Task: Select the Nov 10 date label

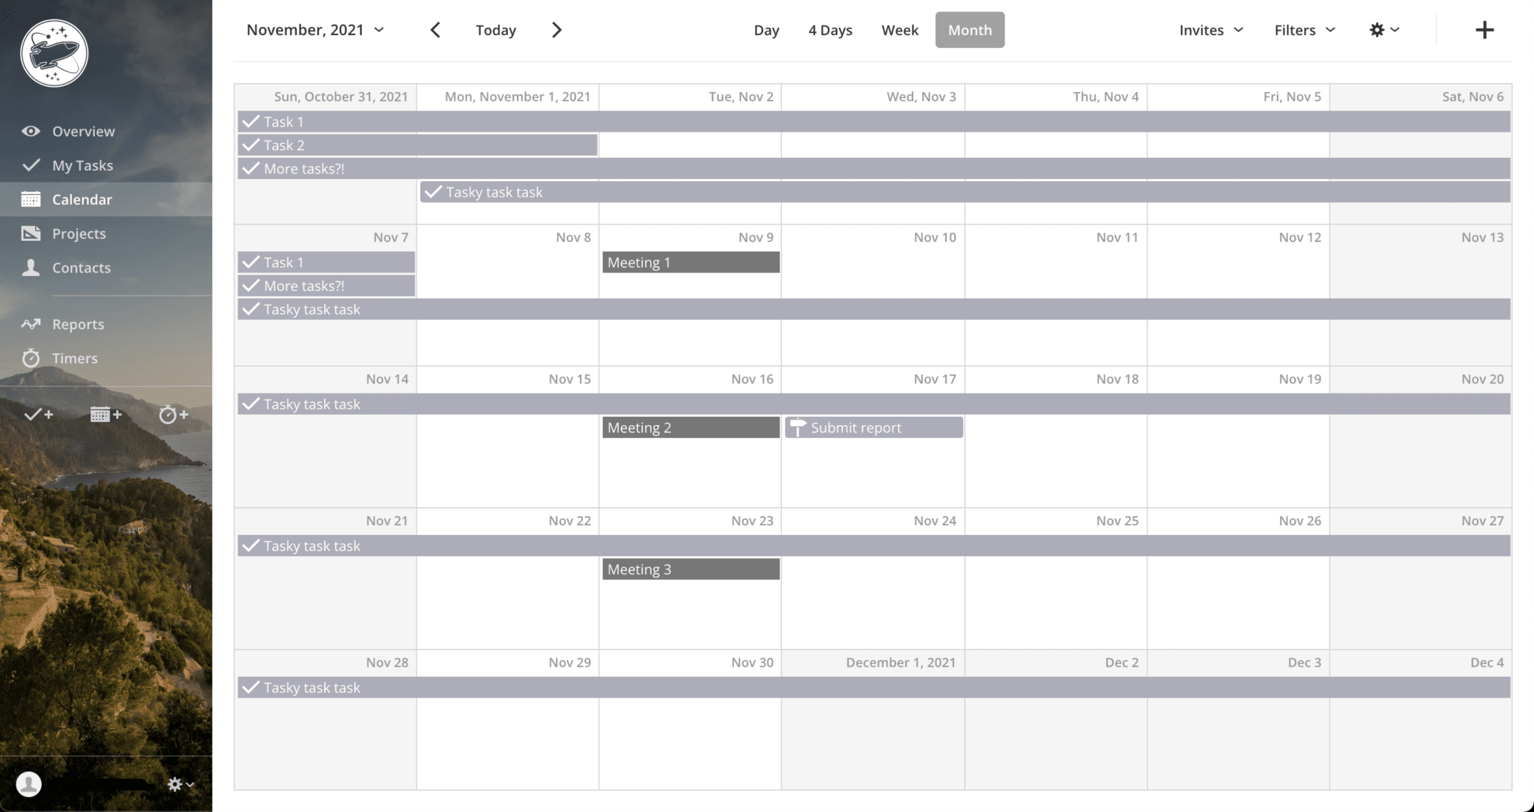Action: click(x=935, y=237)
